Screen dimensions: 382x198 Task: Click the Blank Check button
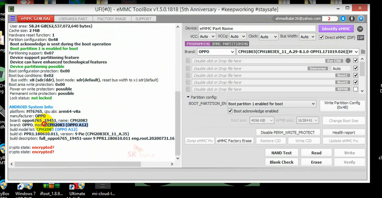(x=281, y=162)
